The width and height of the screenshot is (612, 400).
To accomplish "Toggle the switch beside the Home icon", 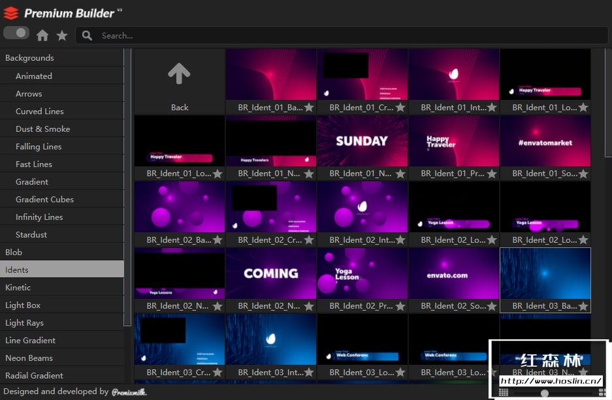I will [x=16, y=33].
